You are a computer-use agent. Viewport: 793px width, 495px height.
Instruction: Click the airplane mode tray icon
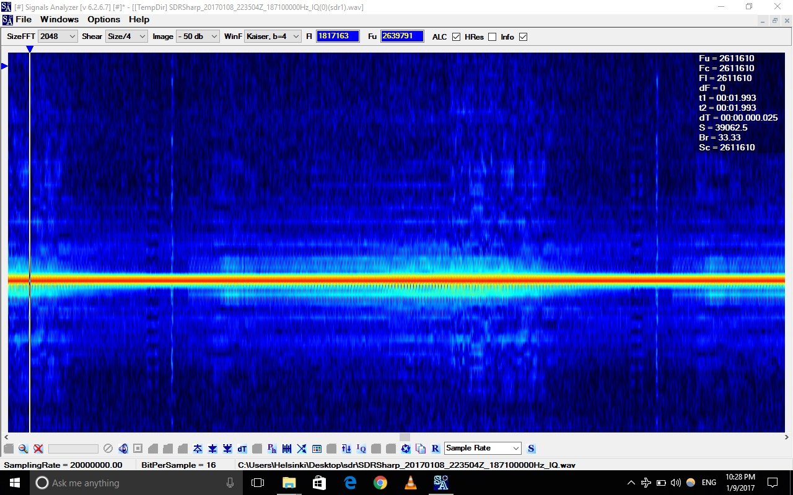[x=646, y=483]
